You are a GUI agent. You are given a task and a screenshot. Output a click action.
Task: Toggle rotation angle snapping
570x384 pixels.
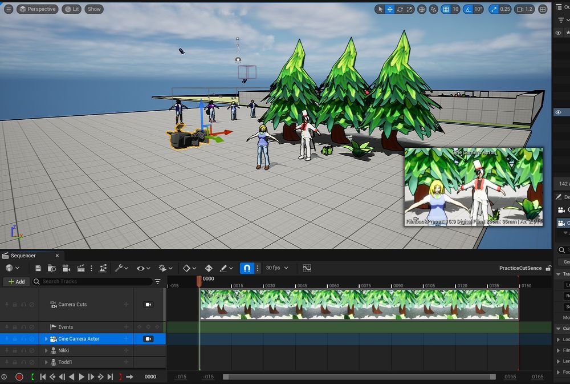tap(467, 9)
